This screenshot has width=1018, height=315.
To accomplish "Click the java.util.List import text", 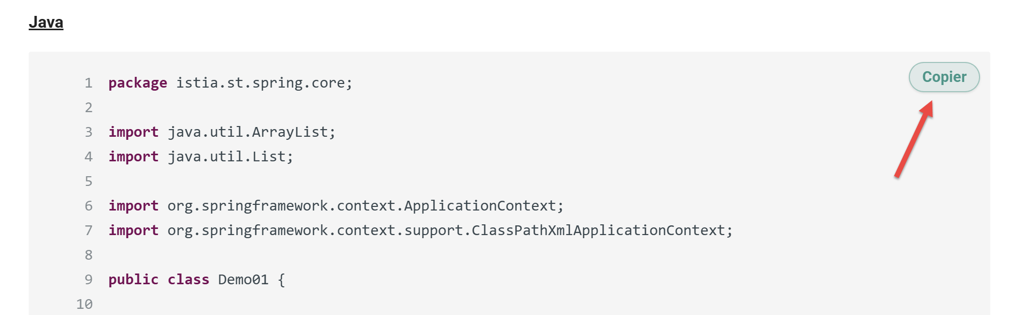I will [x=230, y=157].
